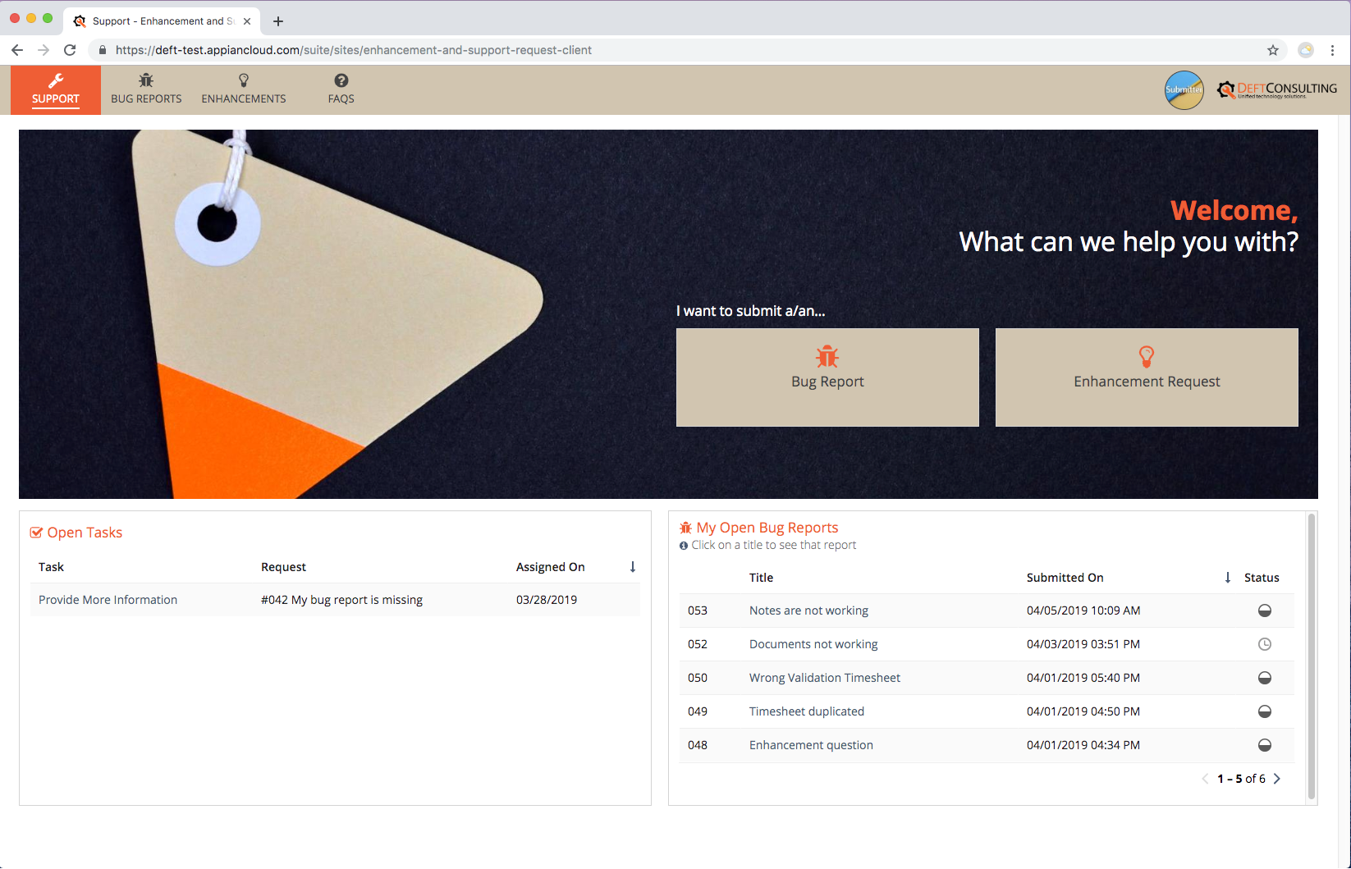
Task: Click the browser forward button
Action: [44, 50]
